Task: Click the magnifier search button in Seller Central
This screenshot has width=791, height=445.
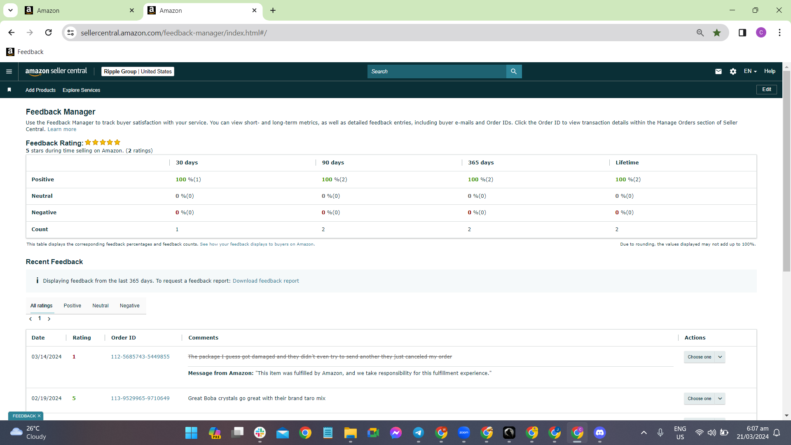Action: 514,71
